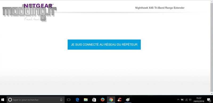The width and height of the screenshot is (213, 103).
Task: Click the 'Nighthawk X4S Tri-Band Range Extender' title
Action: point(160,8)
